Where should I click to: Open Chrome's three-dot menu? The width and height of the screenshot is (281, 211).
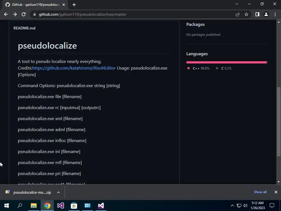click(275, 14)
